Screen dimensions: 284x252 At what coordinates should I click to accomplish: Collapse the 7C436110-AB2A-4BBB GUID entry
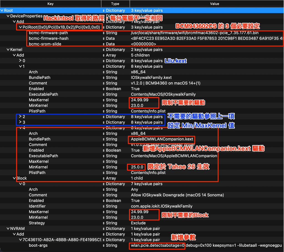[20, 240]
